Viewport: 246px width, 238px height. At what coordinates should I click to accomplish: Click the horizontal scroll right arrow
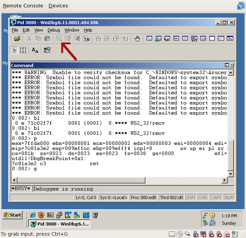coord(224,180)
